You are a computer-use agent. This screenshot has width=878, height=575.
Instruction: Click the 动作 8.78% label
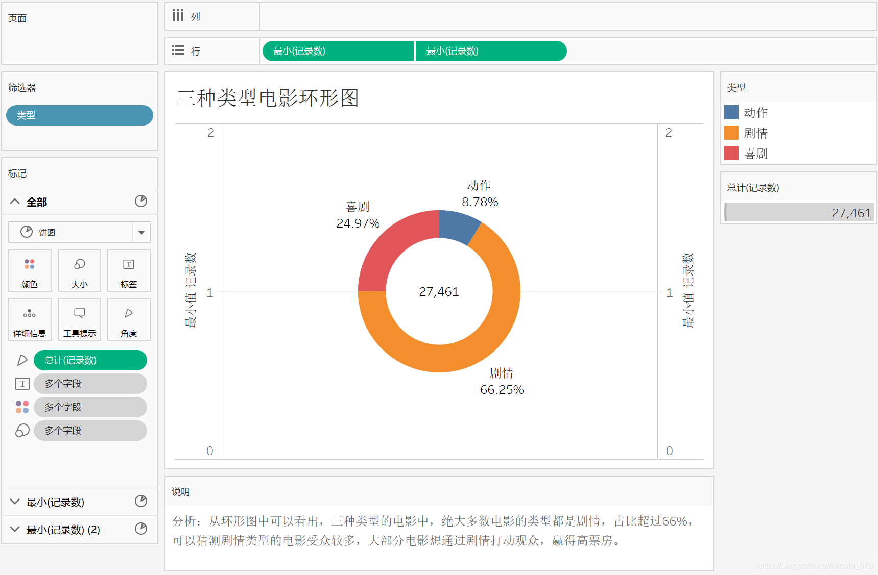coord(480,194)
